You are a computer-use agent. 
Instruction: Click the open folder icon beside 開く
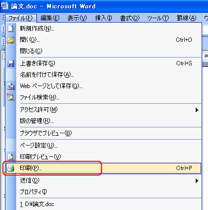click(x=11, y=40)
